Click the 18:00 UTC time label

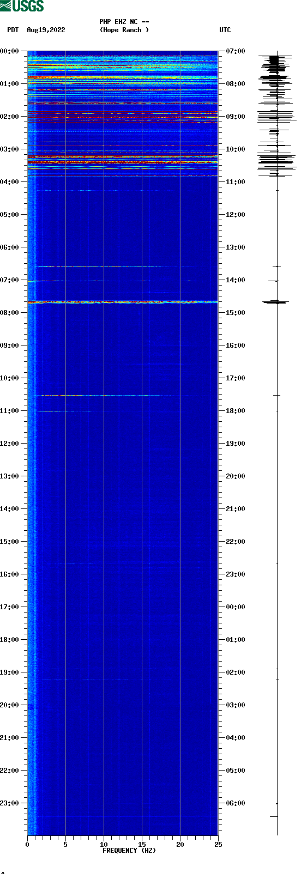[x=236, y=411]
